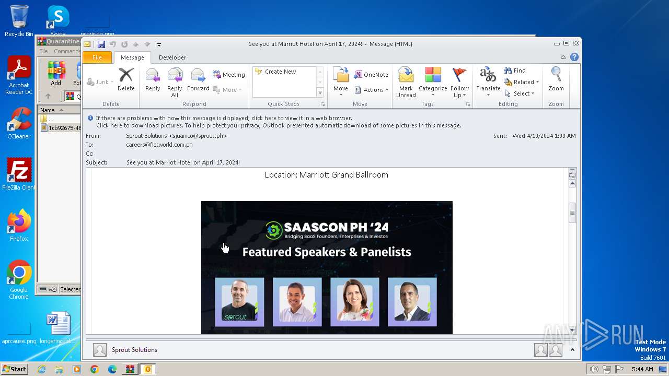Minimize the ribbon with the caret
Screen dimensions: 669x376
click(563, 57)
